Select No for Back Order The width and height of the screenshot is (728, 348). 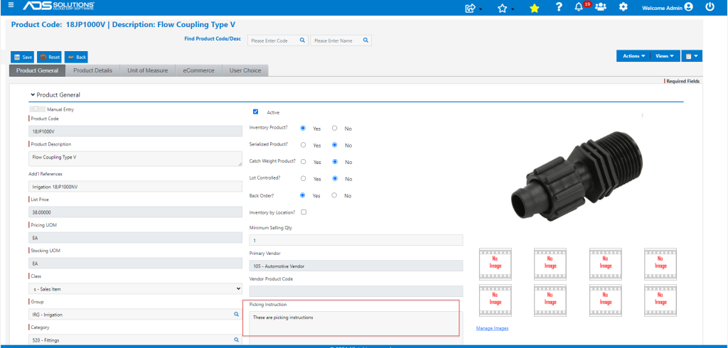(x=334, y=195)
